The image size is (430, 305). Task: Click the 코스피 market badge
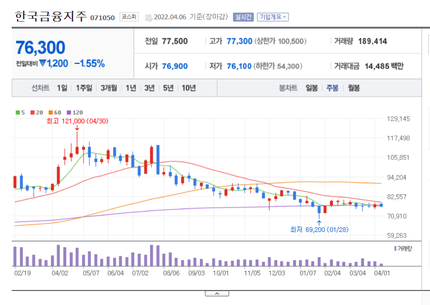[x=129, y=17]
